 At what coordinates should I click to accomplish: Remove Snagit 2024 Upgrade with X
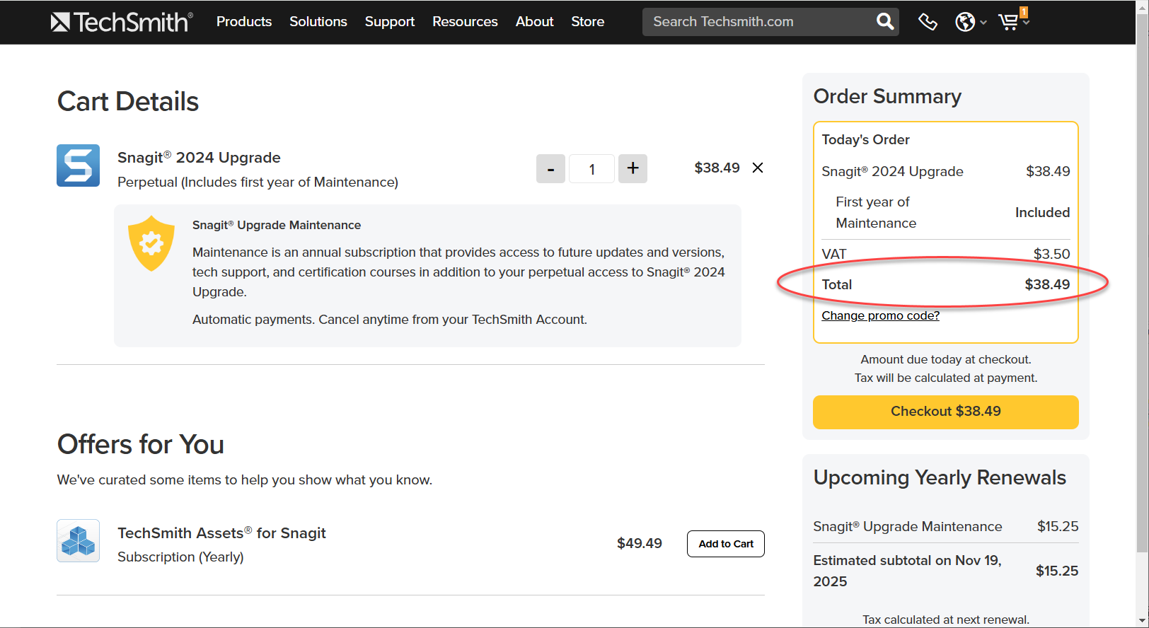click(x=758, y=168)
